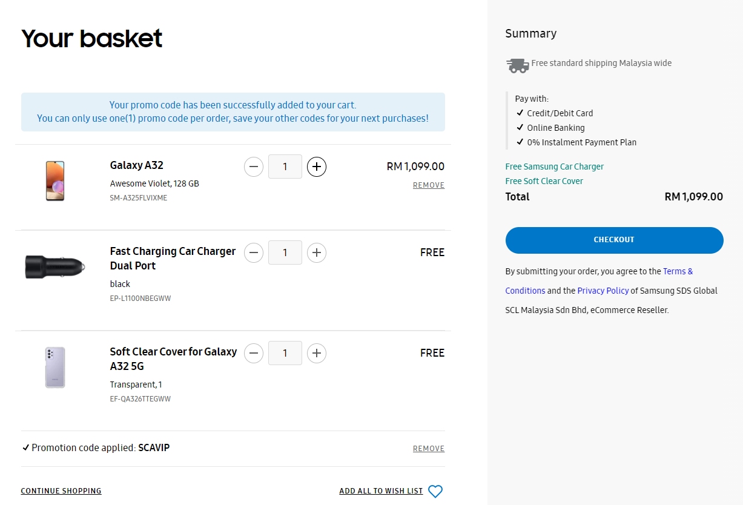
Task: Click the Continue Shopping link
Action: coord(61,491)
